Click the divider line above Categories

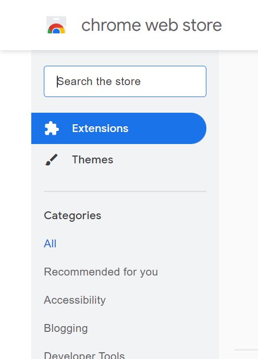(125, 191)
